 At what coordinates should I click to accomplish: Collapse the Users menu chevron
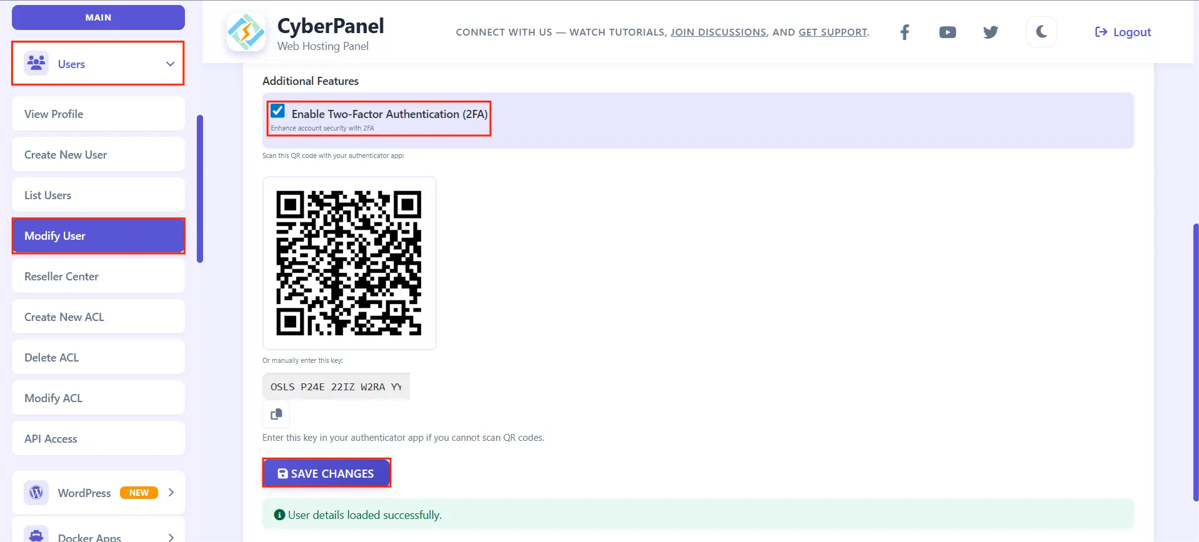(x=170, y=64)
